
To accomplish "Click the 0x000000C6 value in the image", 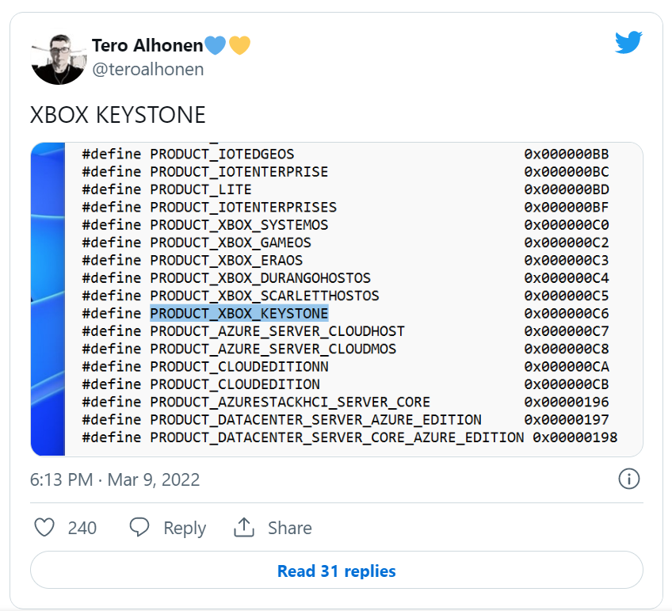I will [x=566, y=313].
